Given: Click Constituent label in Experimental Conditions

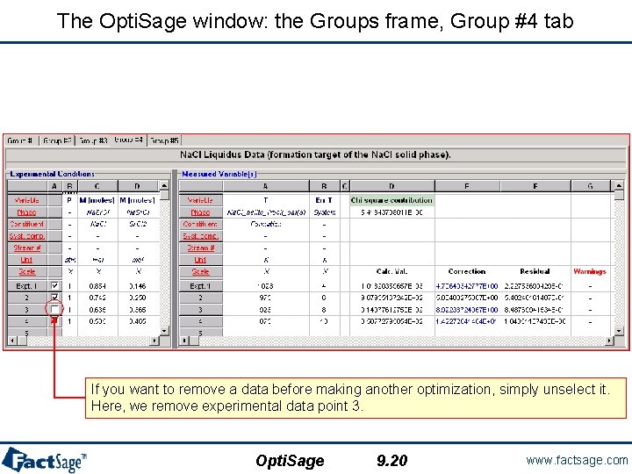Looking at the screenshot, I should [27, 224].
